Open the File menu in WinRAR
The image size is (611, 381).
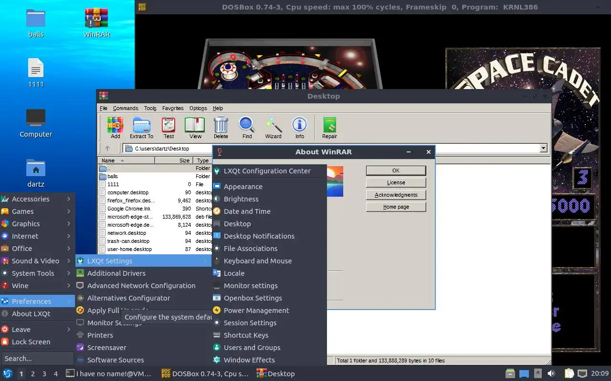[104, 108]
